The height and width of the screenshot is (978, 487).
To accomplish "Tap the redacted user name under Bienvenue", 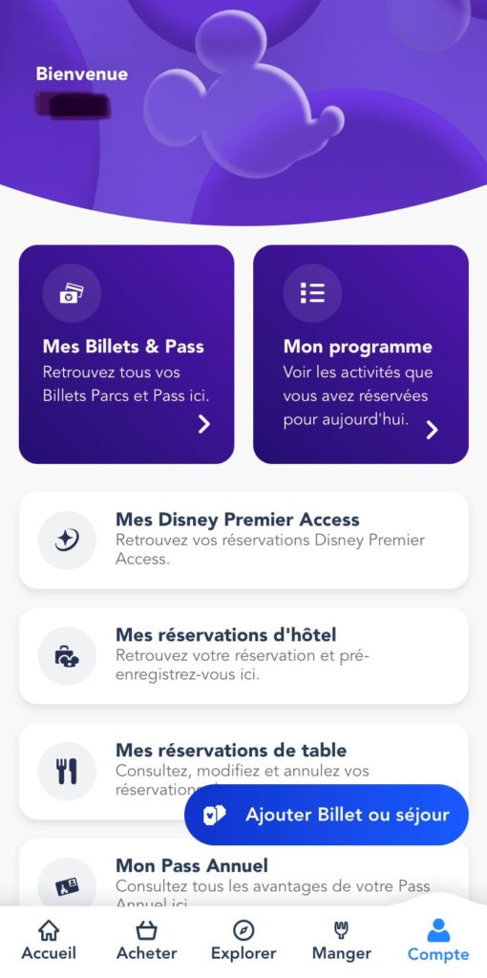I will pyautogui.click(x=73, y=105).
